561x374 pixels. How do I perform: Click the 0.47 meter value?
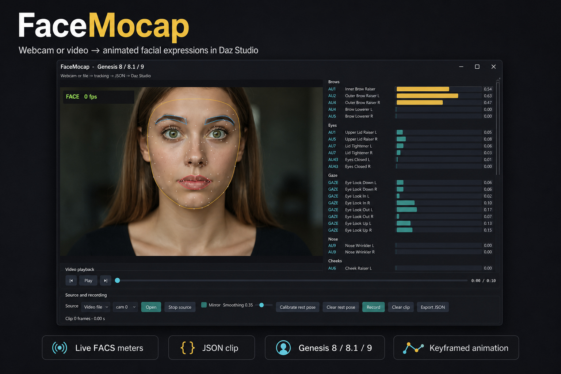pos(488,103)
